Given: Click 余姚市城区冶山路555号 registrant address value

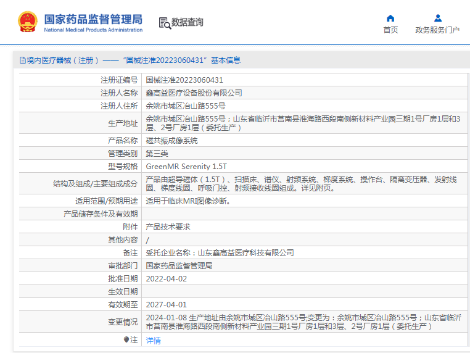Looking at the screenshot, I should click(x=186, y=106).
